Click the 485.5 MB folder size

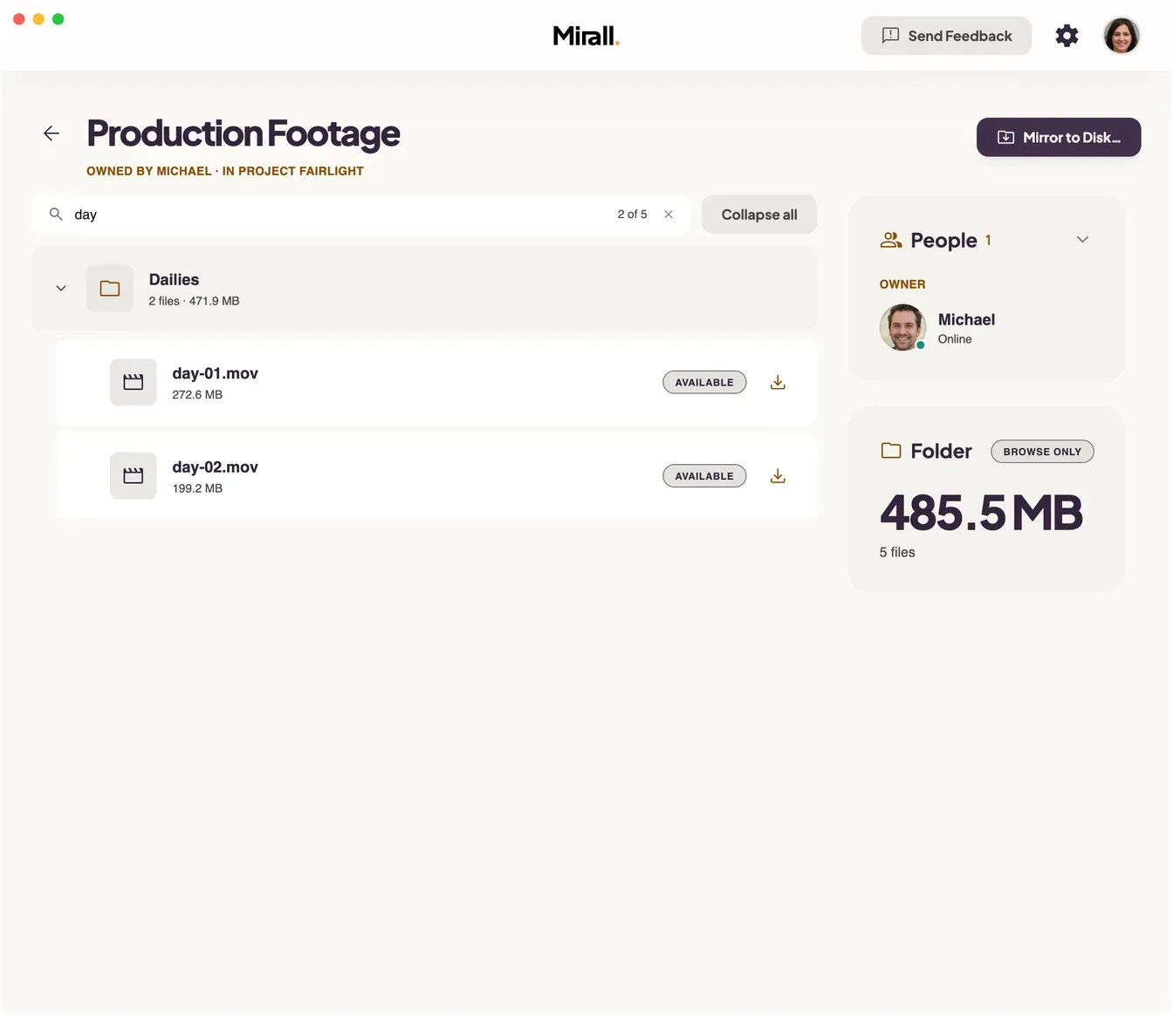981,513
